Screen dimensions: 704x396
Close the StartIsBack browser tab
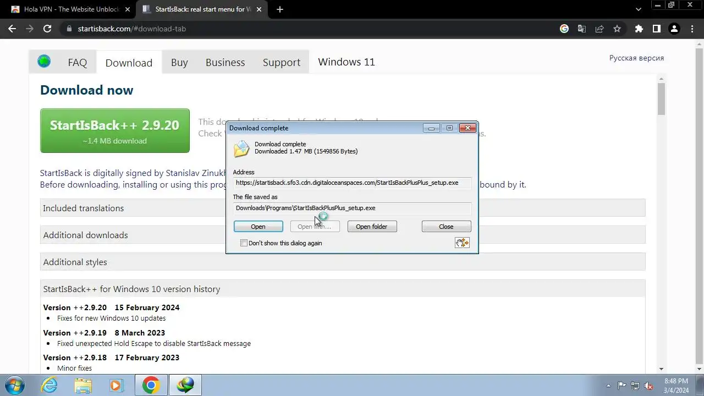[x=259, y=9]
